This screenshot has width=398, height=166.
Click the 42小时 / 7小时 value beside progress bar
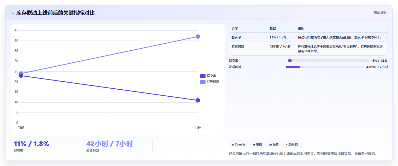[x=377, y=67]
